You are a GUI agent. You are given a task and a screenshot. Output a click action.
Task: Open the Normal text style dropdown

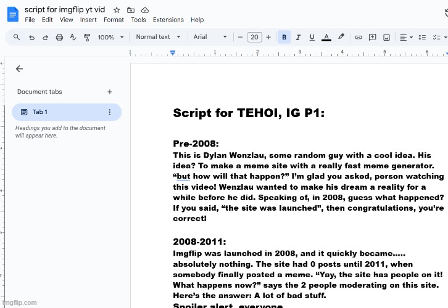(x=158, y=37)
